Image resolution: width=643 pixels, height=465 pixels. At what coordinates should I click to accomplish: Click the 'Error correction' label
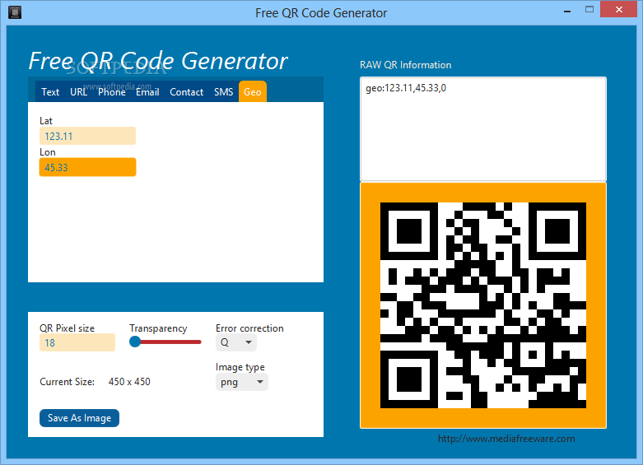coord(249,328)
